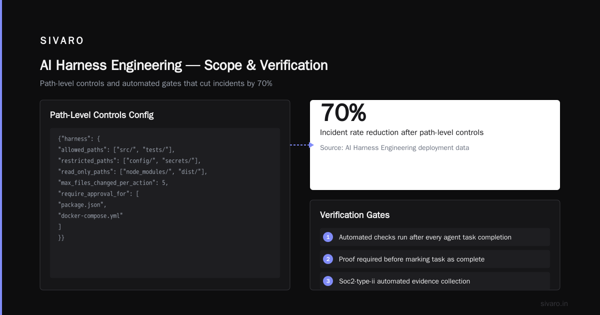Select the Path-Level Controls Config heading
The height and width of the screenshot is (315, 600).
pyautogui.click(x=101, y=115)
